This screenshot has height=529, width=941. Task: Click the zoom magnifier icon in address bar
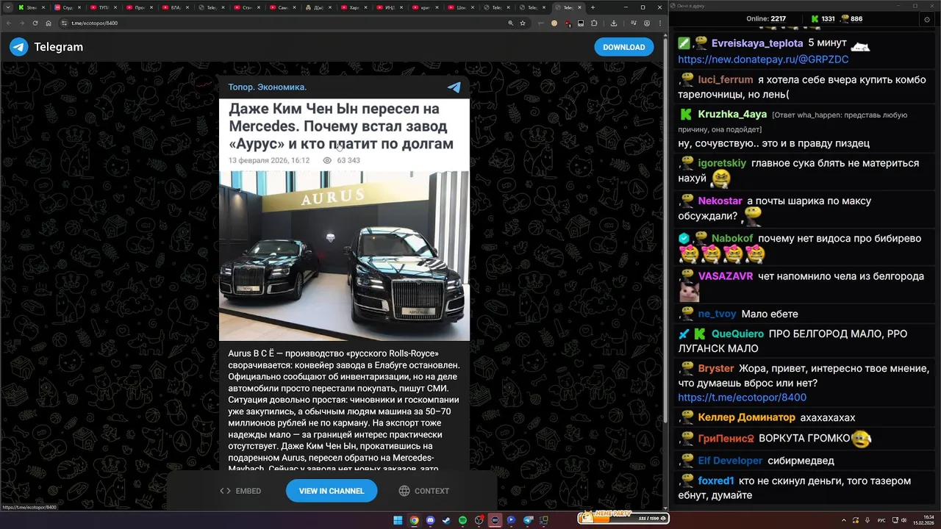point(510,23)
